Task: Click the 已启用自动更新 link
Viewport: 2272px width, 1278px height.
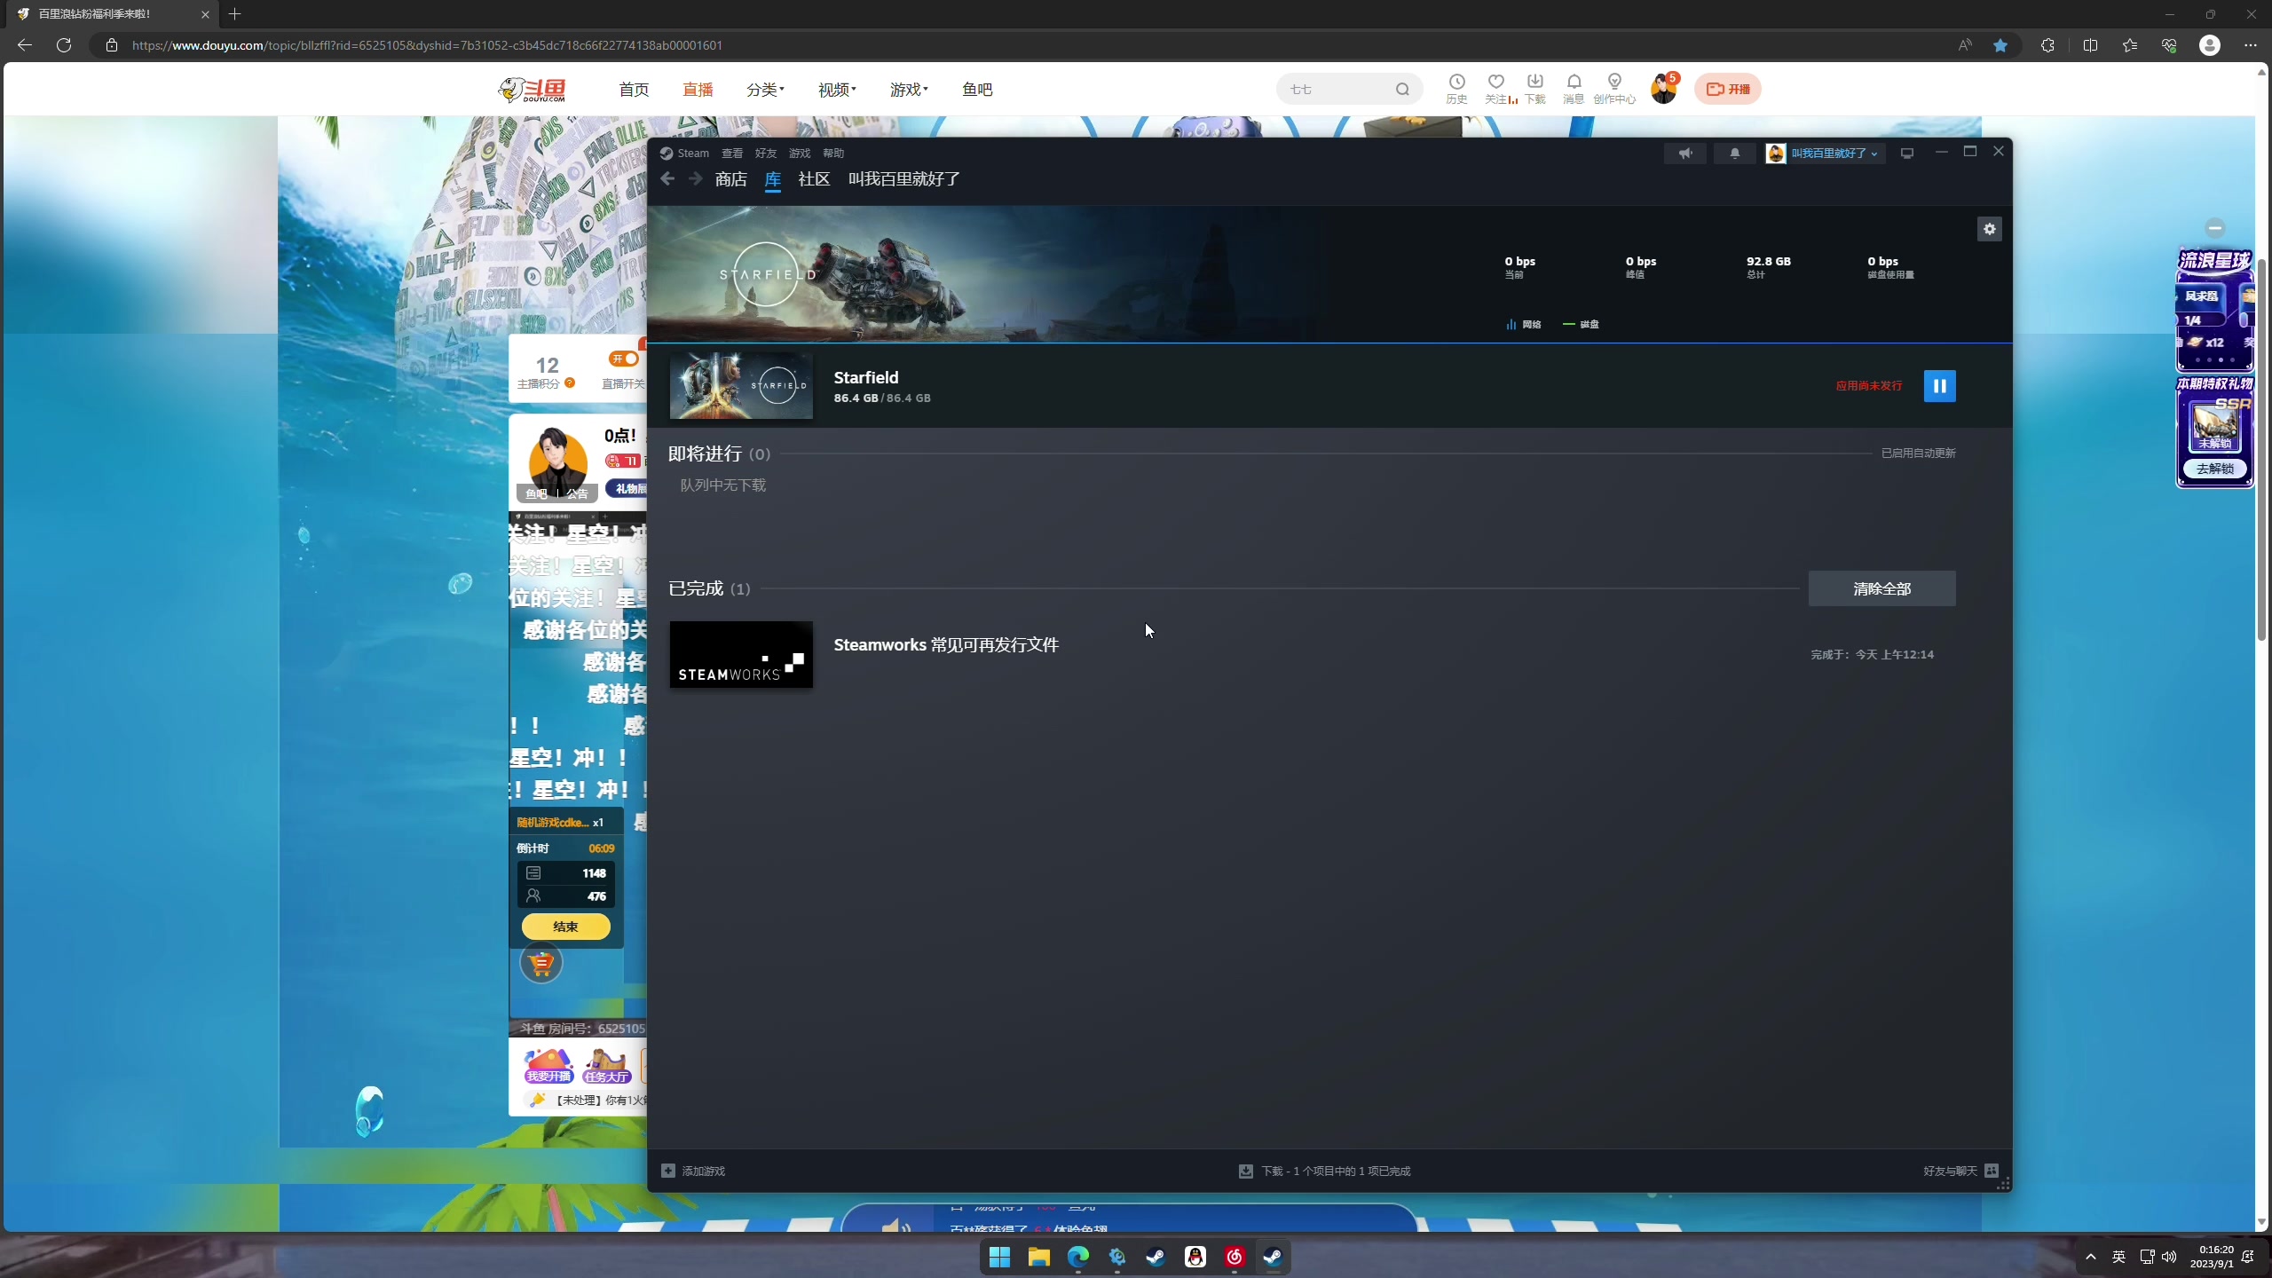Action: click(1918, 454)
